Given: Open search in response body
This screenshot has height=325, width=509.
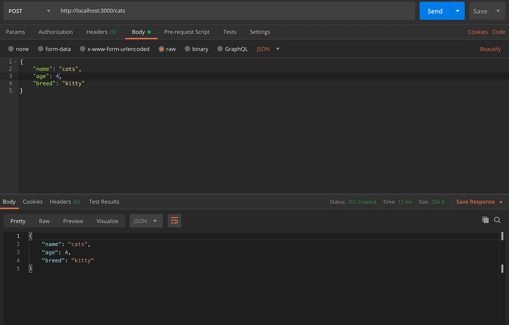Looking at the screenshot, I should coord(498,220).
